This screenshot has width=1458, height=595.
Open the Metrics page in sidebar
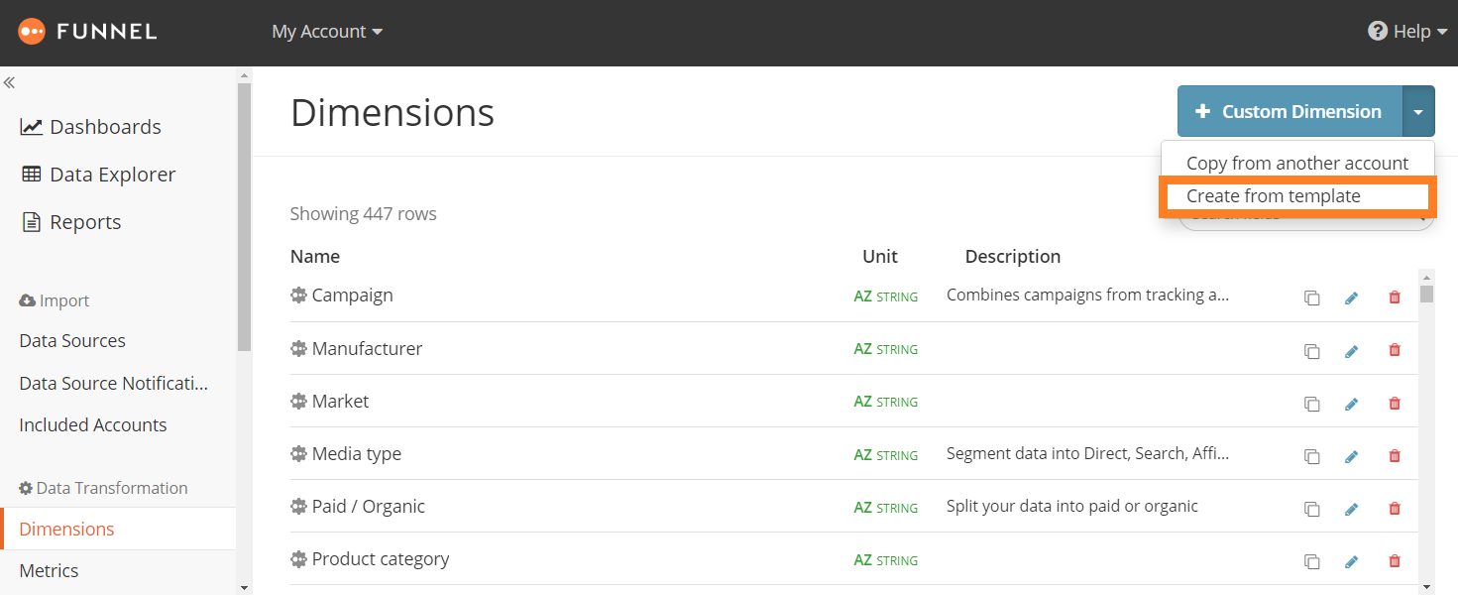click(x=49, y=571)
